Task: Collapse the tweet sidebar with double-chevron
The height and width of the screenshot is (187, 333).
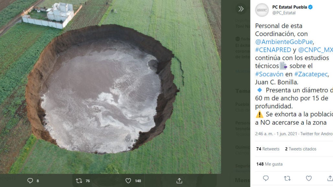Action: pos(241,9)
